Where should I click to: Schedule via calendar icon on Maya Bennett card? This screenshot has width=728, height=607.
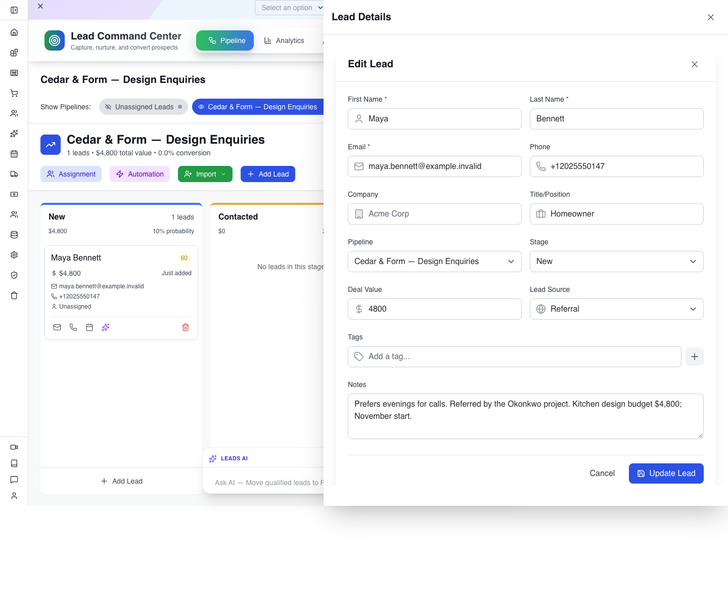pyautogui.click(x=89, y=327)
